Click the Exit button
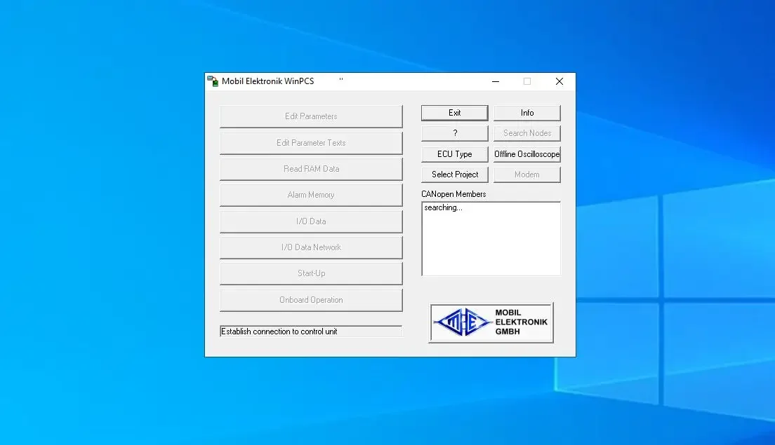775x445 pixels. point(454,112)
